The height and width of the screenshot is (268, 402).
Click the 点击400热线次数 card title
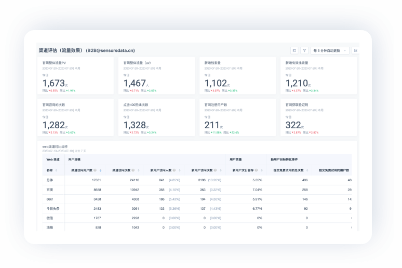pyautogui.click(x=136, y=104)
